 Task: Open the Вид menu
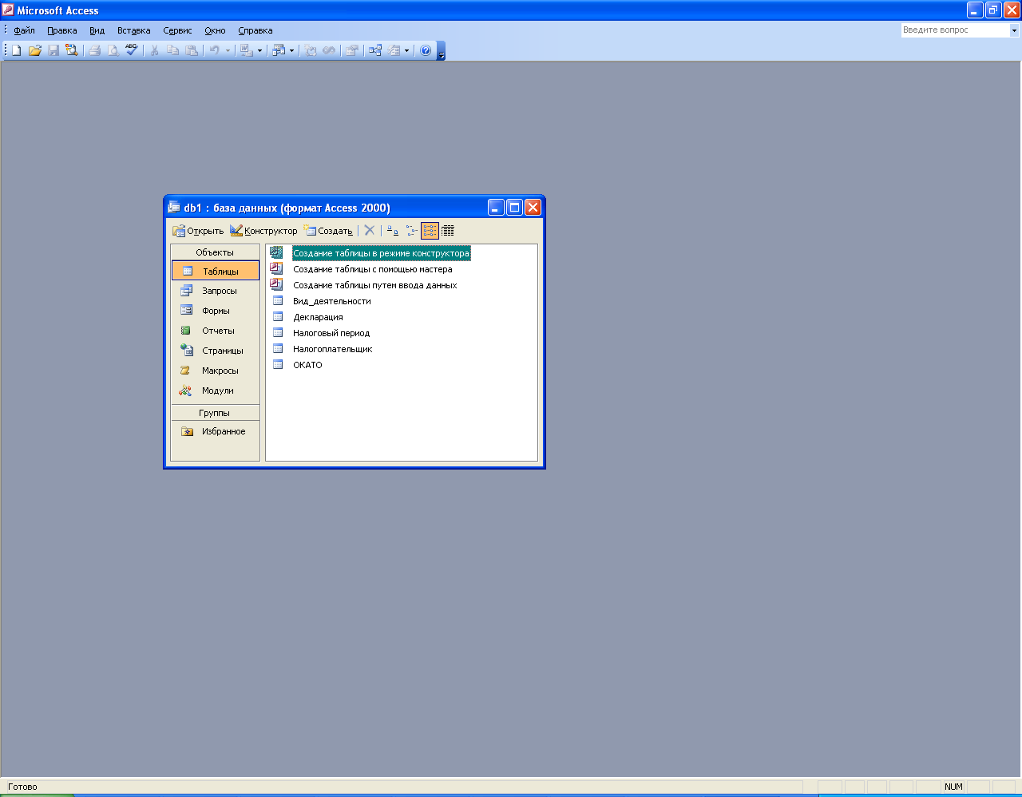click(97, 30)
